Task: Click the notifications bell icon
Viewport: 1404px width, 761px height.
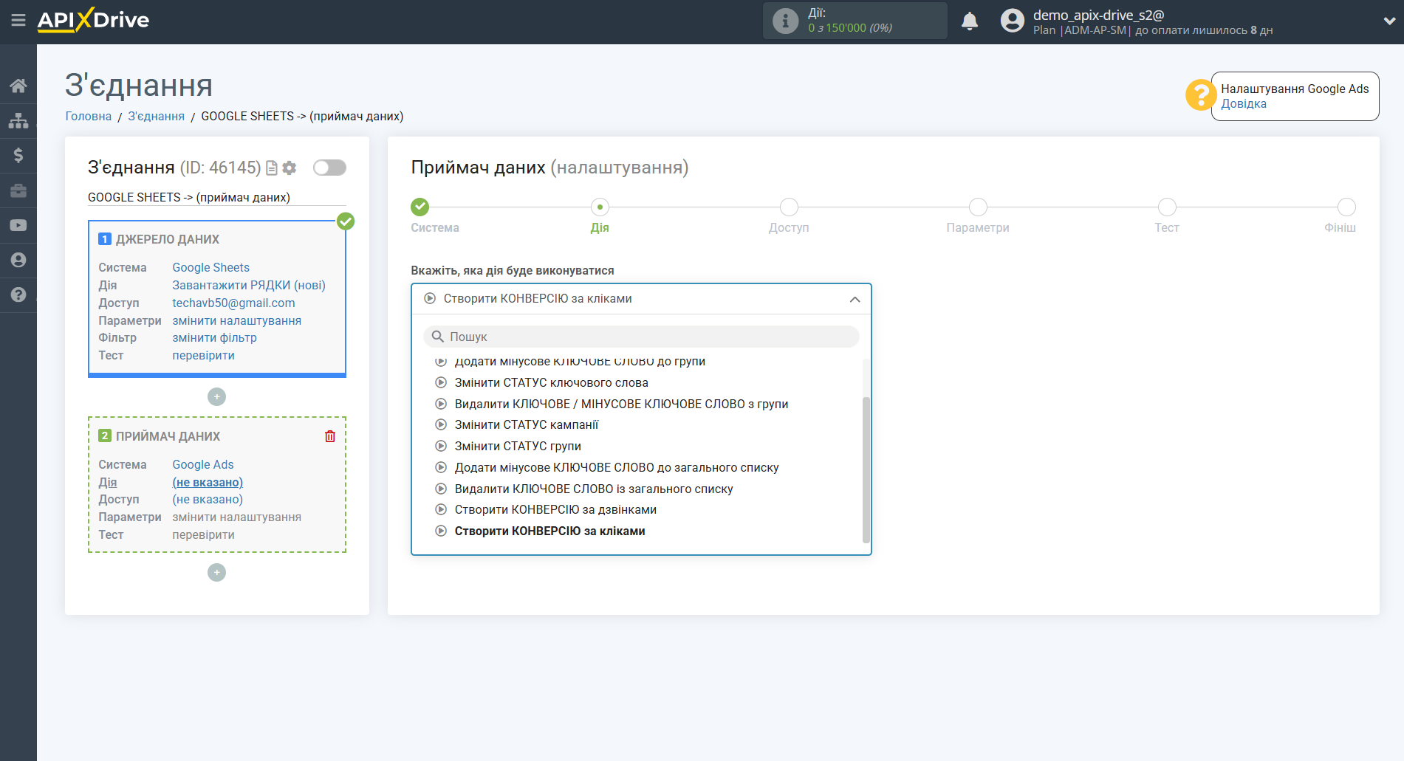Action: tap(969, 21)
